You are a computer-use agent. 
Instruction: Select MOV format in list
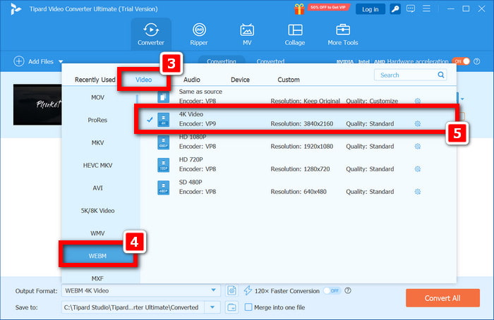(97, 97)
